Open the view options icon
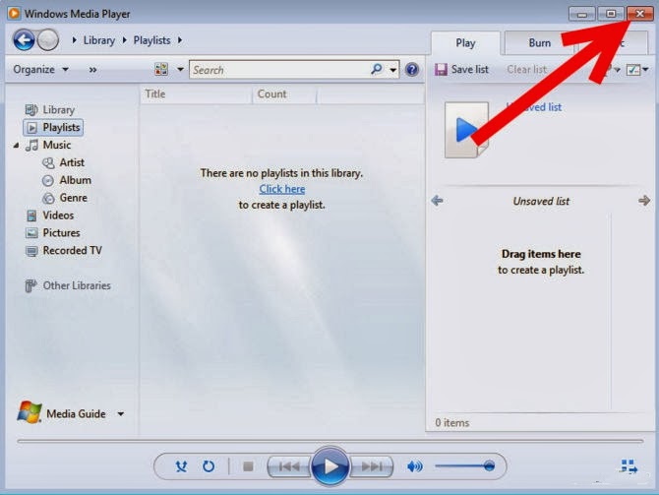The width and height of the screenshot is (659, 495). 161,70
